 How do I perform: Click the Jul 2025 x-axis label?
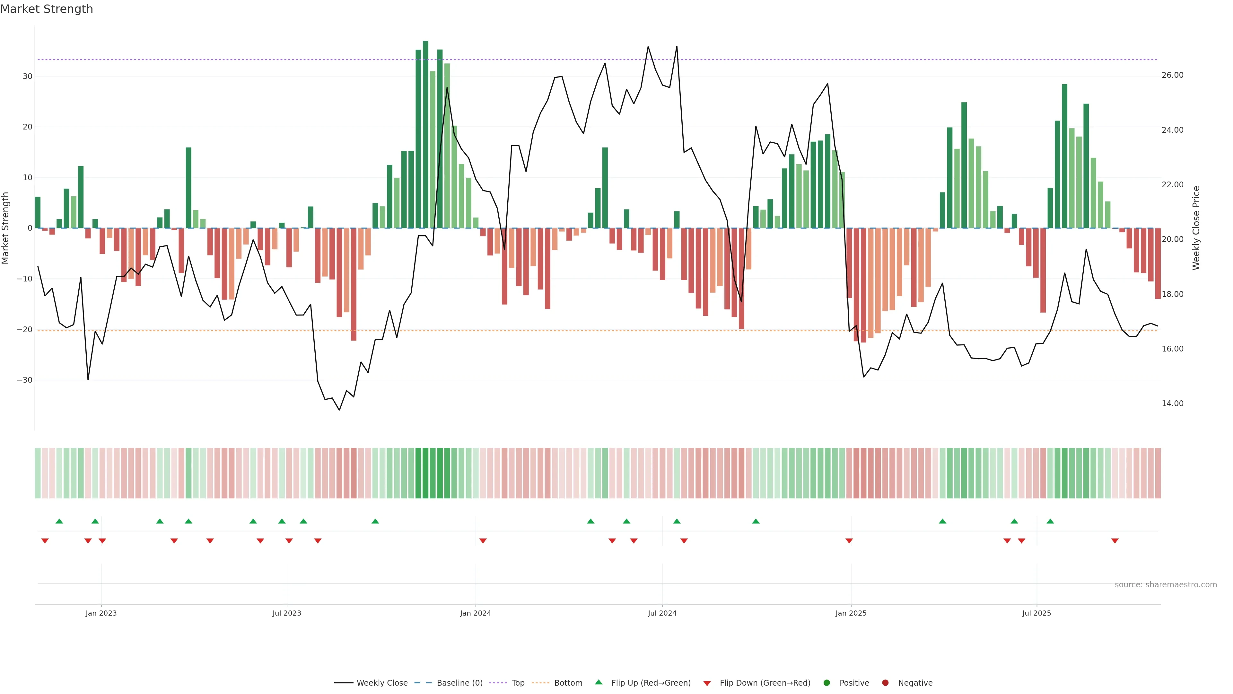(1036, 613)
